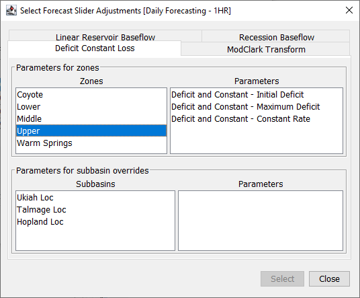This screenshot has width=360, height=298.
Task: Pick the Middle zone entry
Action: pos(91,119)
